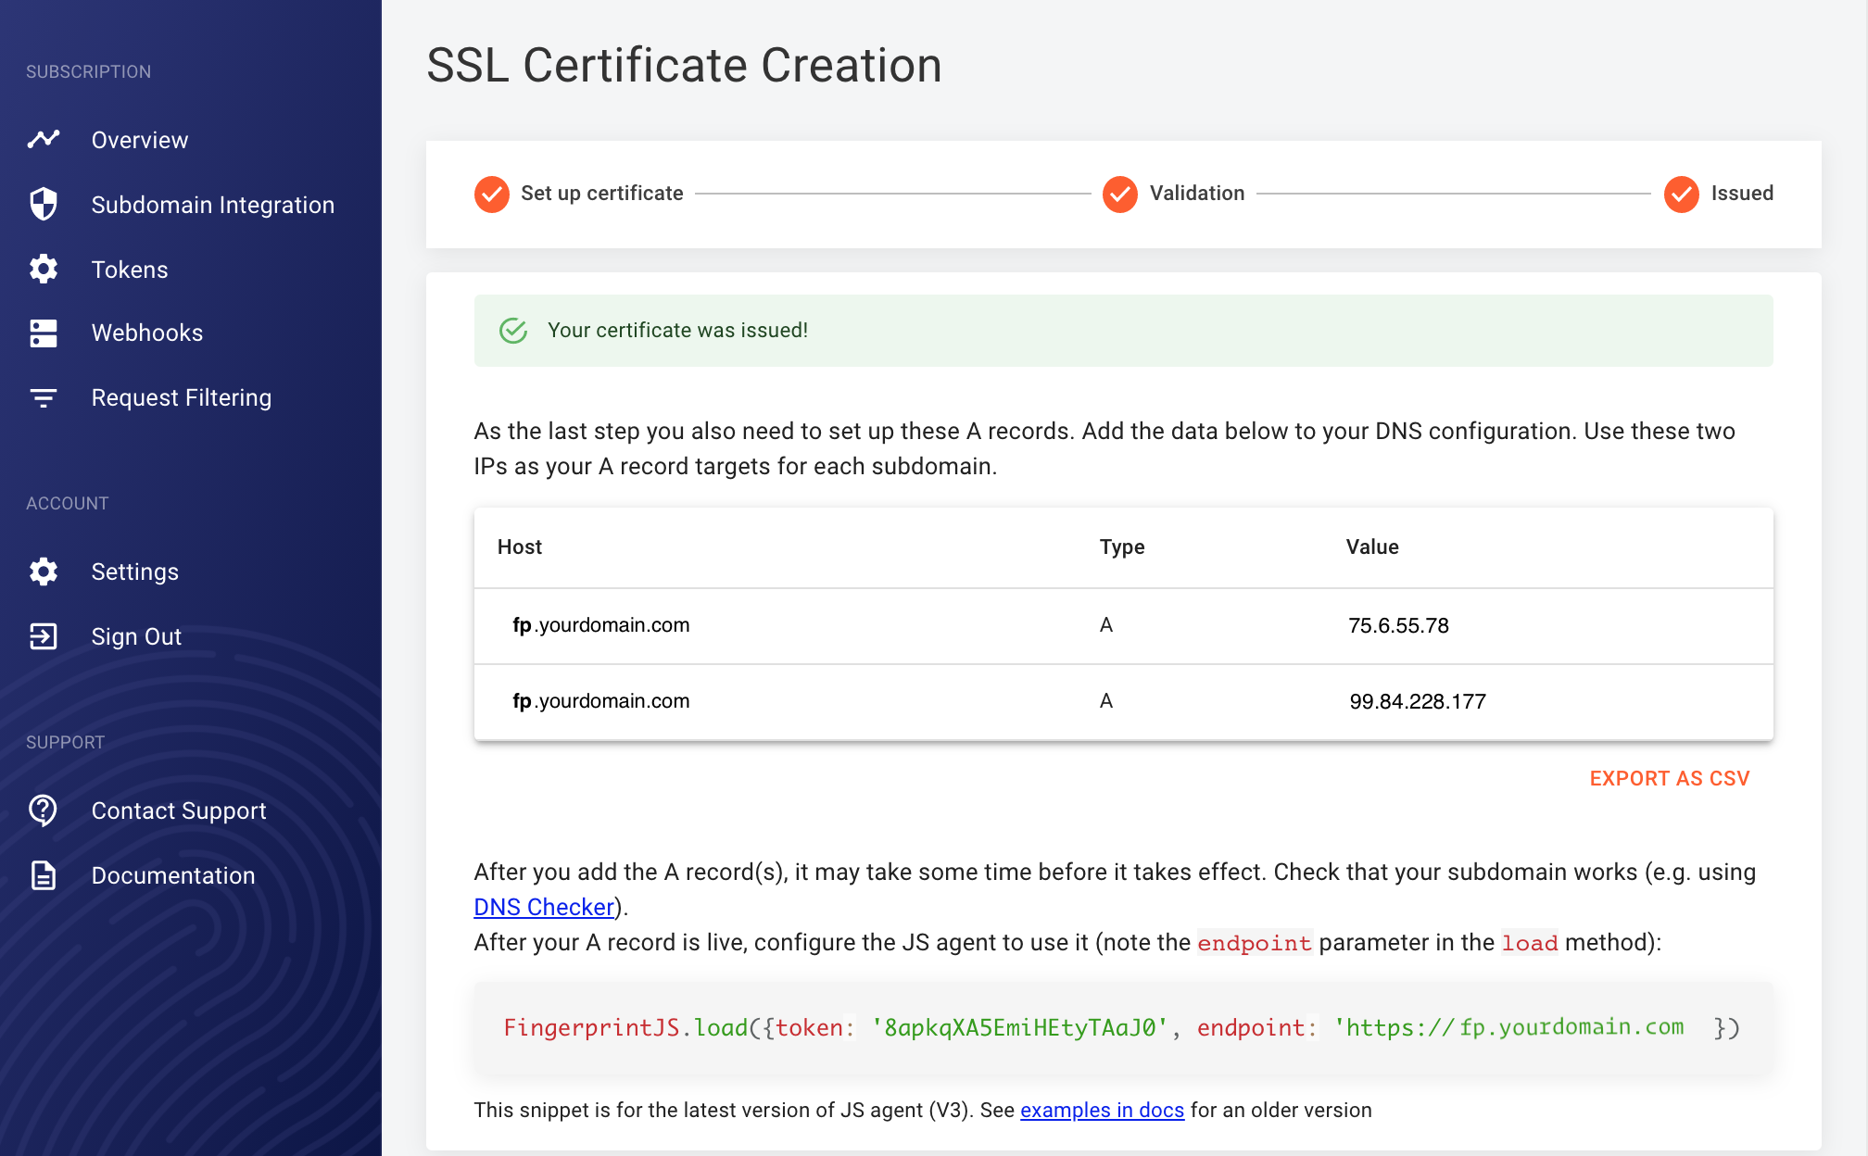Image resolution: width=1868 pixels, height=1156 pixels.
Task: Go to Subdomain Integration page
Action: pyautogui.click(x=213, y=205)
